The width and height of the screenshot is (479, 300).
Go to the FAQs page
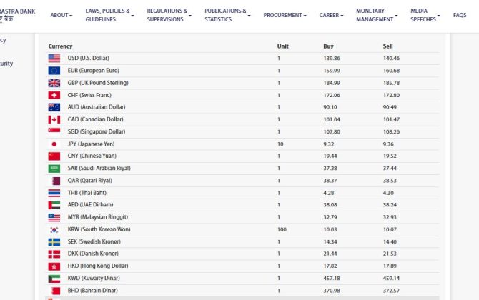[x=460, y=15]
